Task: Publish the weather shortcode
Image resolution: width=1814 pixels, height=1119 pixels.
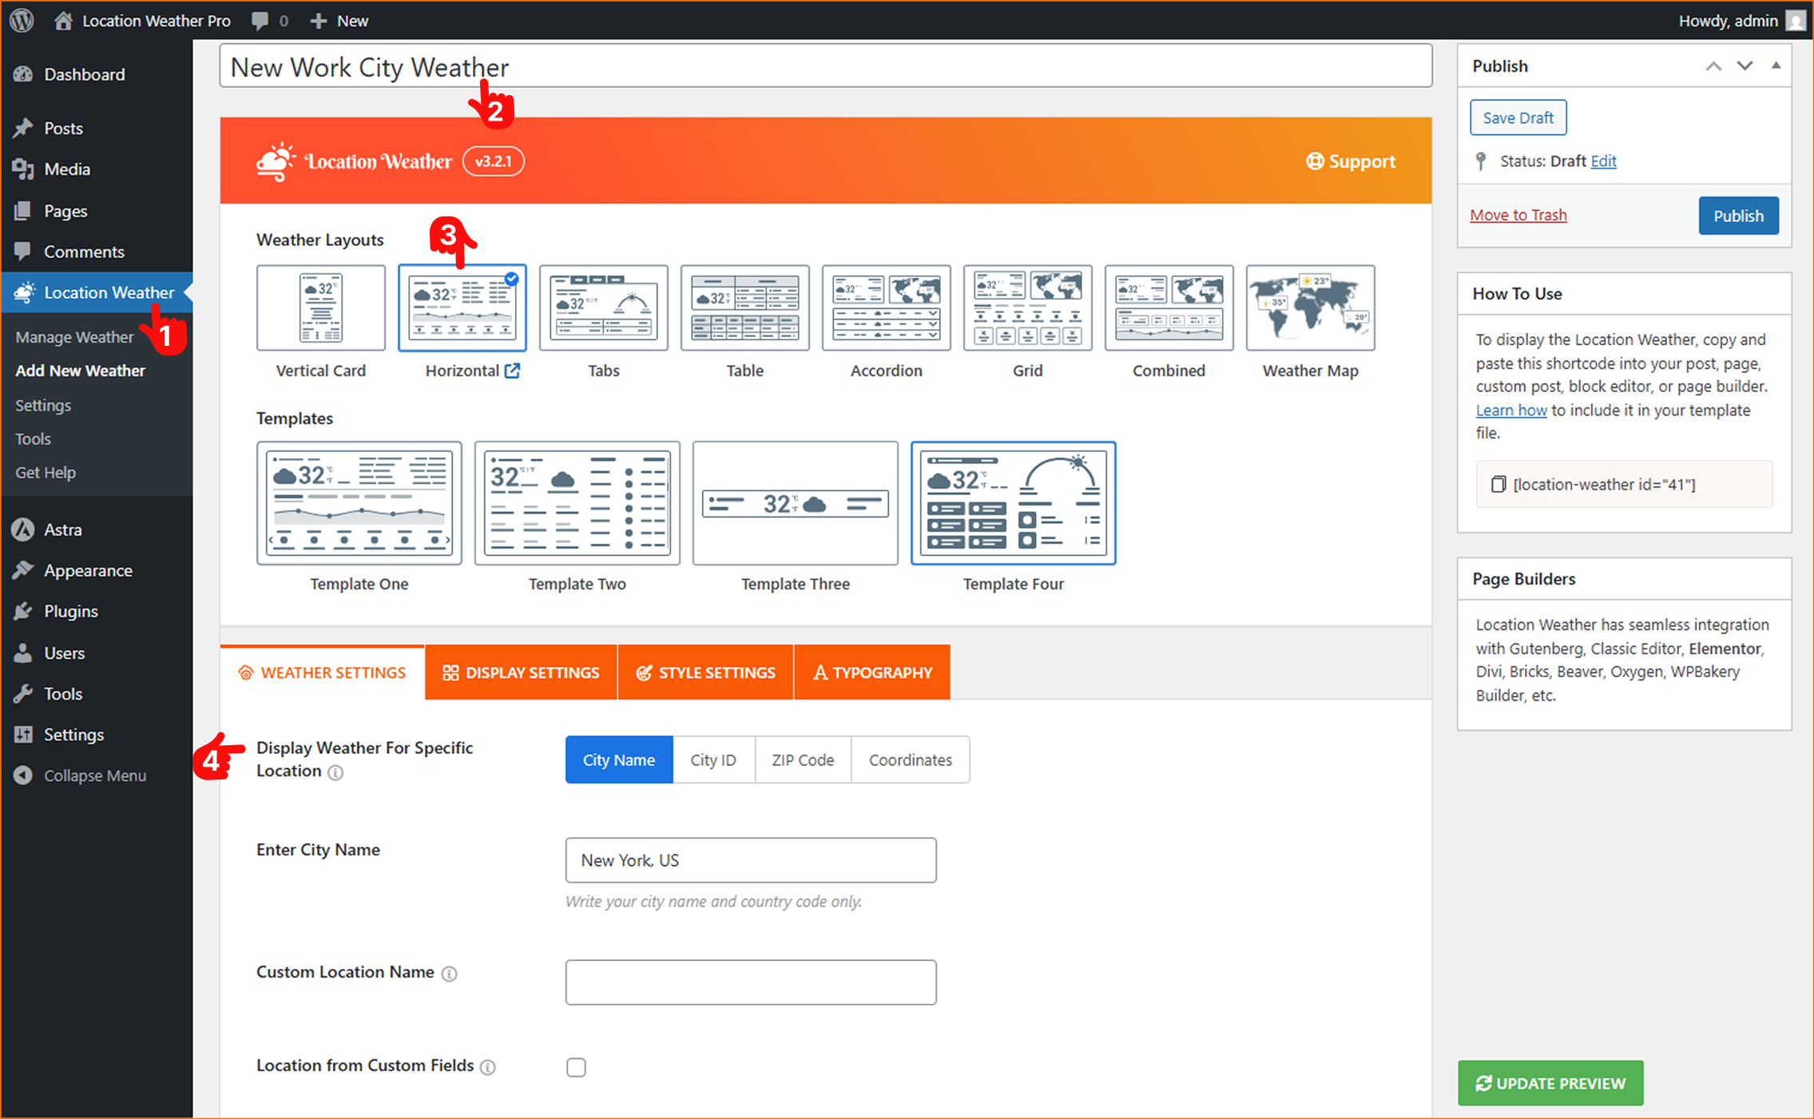Action: (1738, 216)
